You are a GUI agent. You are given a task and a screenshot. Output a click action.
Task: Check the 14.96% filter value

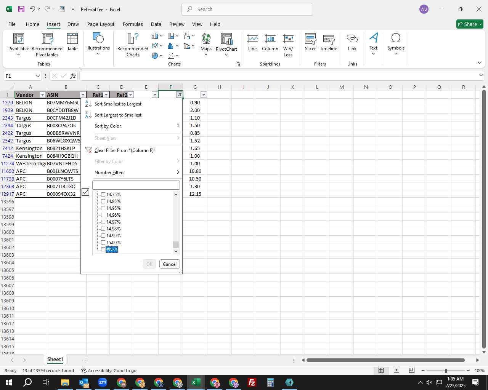click(103, 215)
